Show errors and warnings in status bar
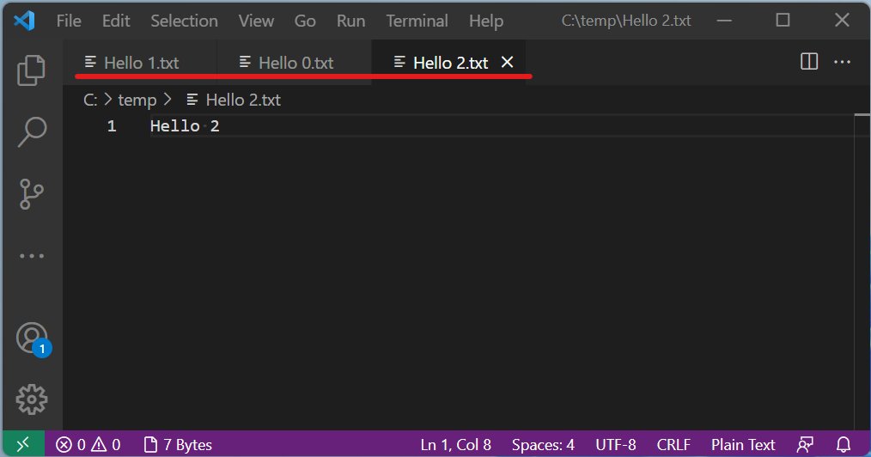 [x=88, y=445]
